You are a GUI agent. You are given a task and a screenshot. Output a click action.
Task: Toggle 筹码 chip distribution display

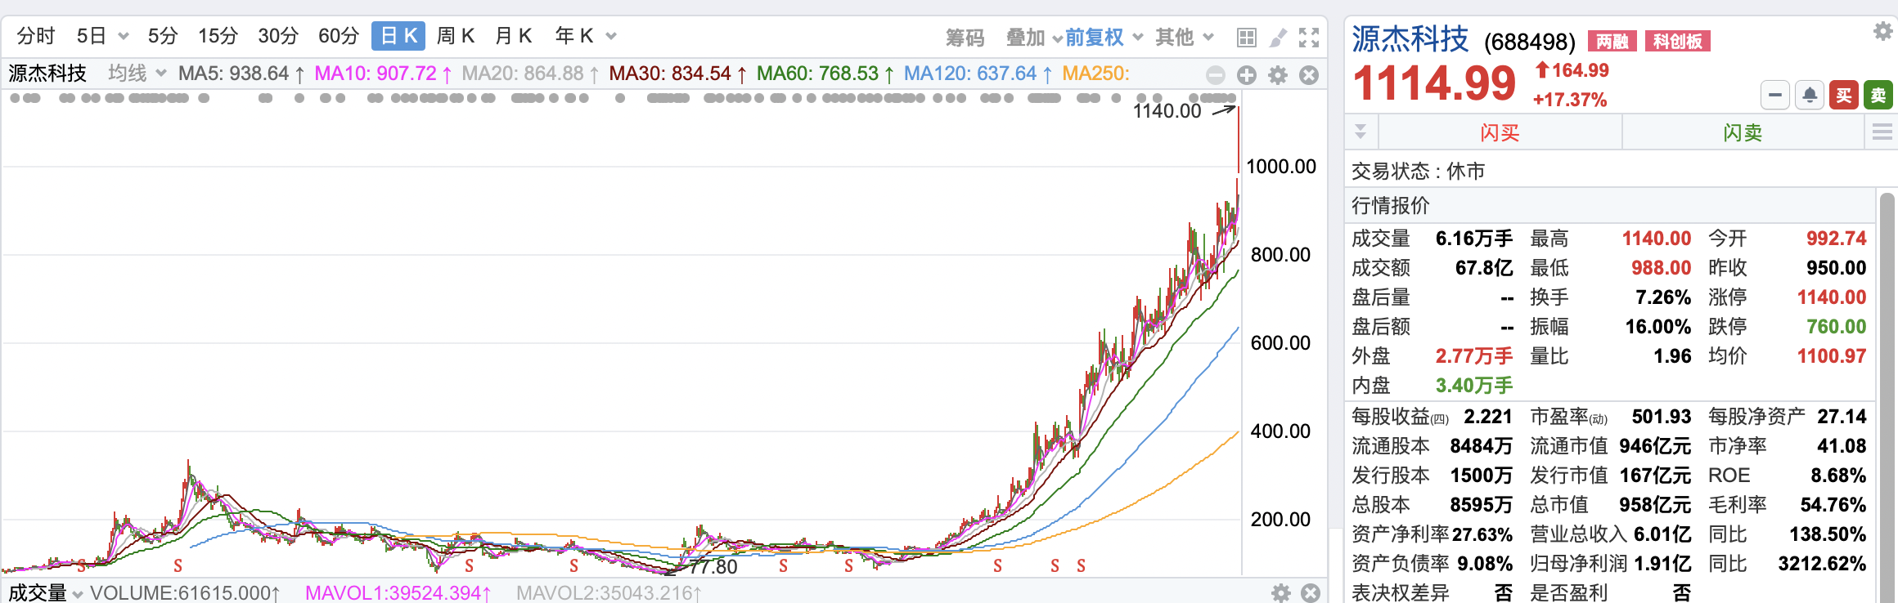click(x=965, y=38)
